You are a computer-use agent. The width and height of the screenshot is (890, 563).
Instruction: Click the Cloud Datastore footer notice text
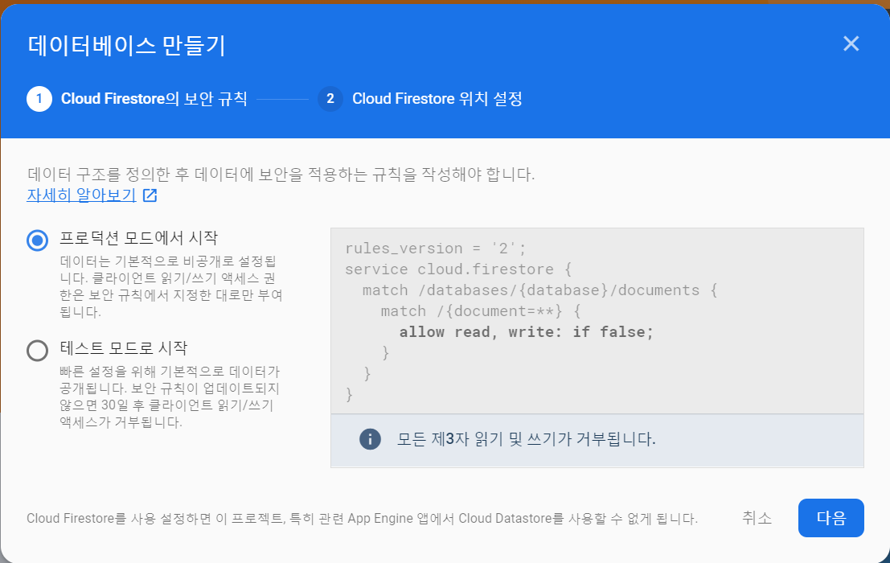click(x=362, y=518)
